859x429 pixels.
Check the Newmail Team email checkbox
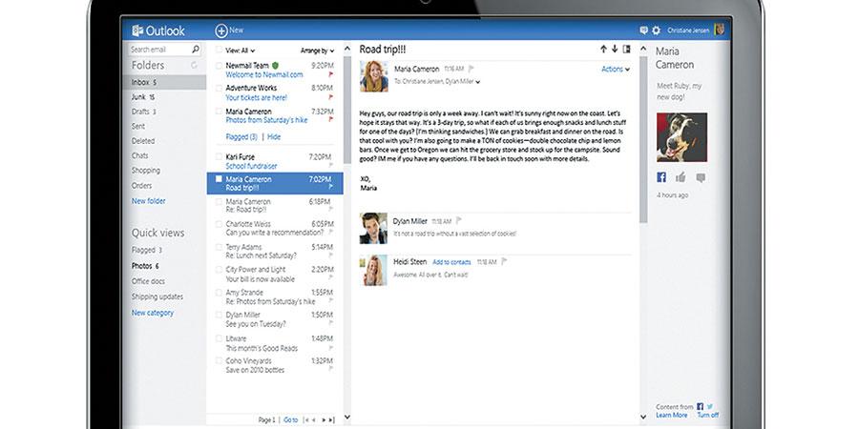219,66
